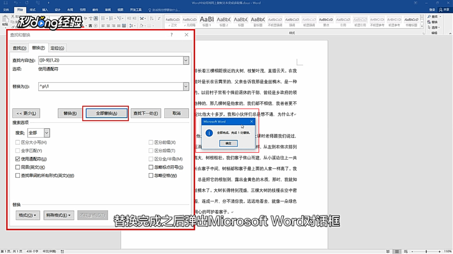453x254 pixels.
Task: Click the 替换为 text input field
Action: (110, 87)
